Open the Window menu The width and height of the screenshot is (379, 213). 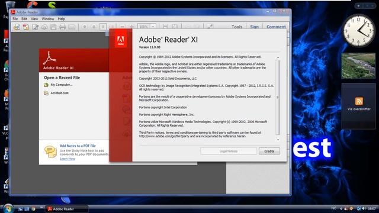48,18
